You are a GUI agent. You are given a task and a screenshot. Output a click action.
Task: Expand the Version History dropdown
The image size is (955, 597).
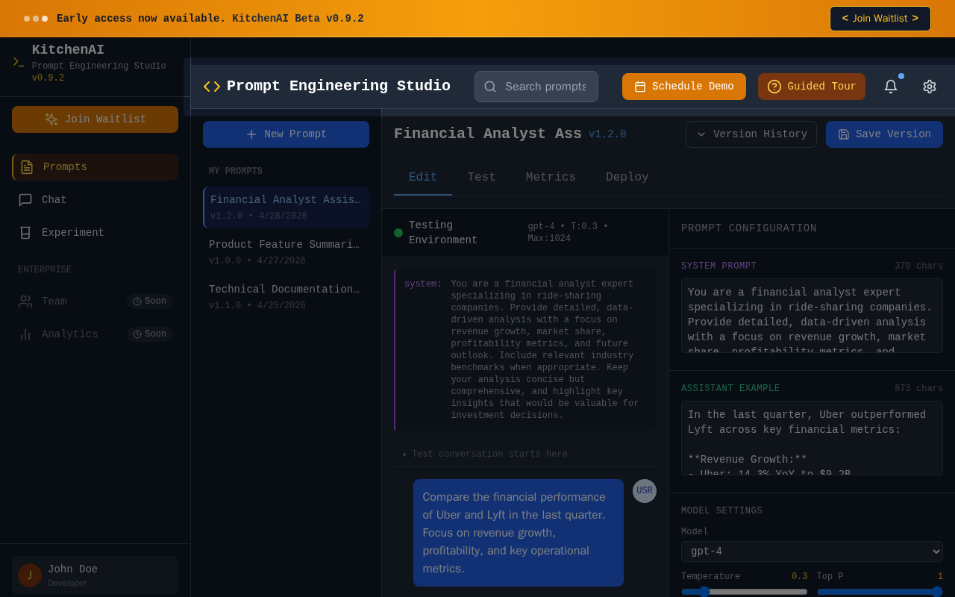pos(751,134)
